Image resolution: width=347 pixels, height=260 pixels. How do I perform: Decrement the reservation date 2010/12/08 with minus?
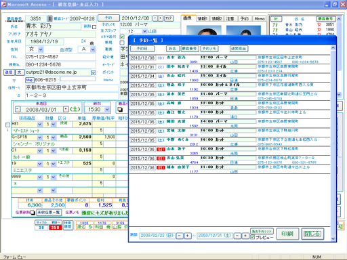point(155,18)
